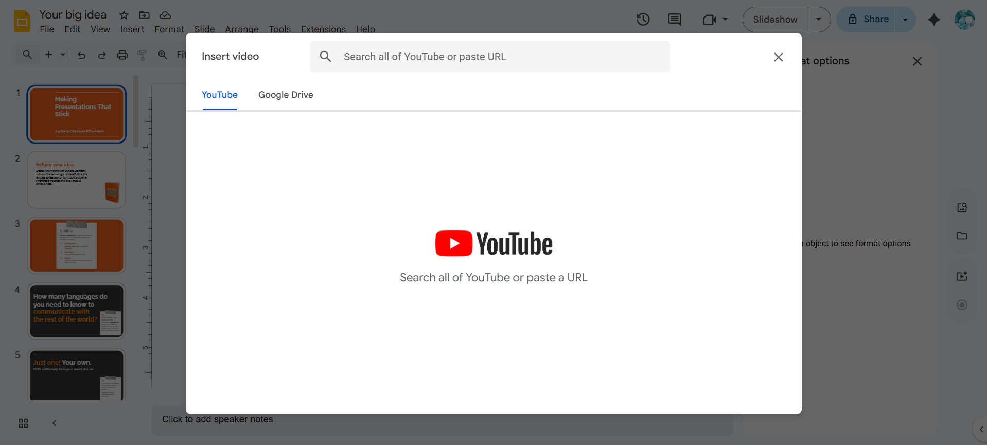
Task: Open the comments history icon
Action: coord(675,20)
